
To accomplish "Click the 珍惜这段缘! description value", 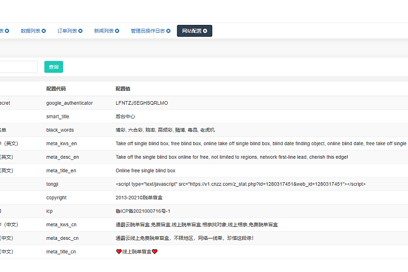I will (185, 238).
